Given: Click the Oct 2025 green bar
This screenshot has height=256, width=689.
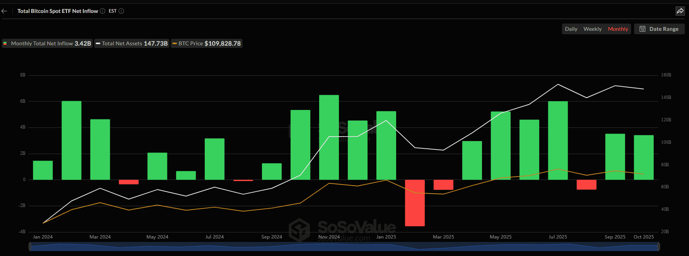Looking at the screenshot, I should click(x=644, y=157).
